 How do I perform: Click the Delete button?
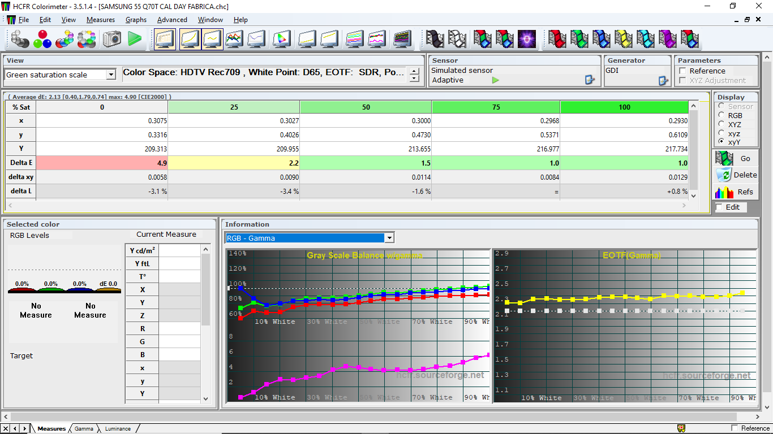[x=736, y=175]
